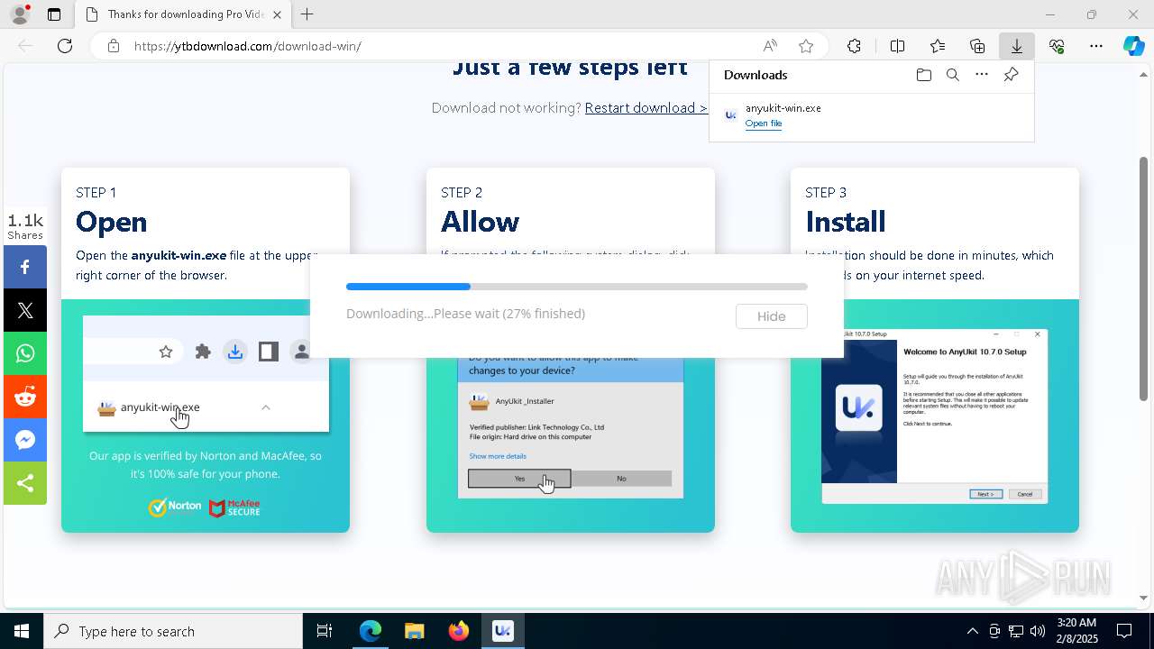Open the AnyUkit taskbar application
The height and width of the screenshot is (649, 1154).
point(503,631)
